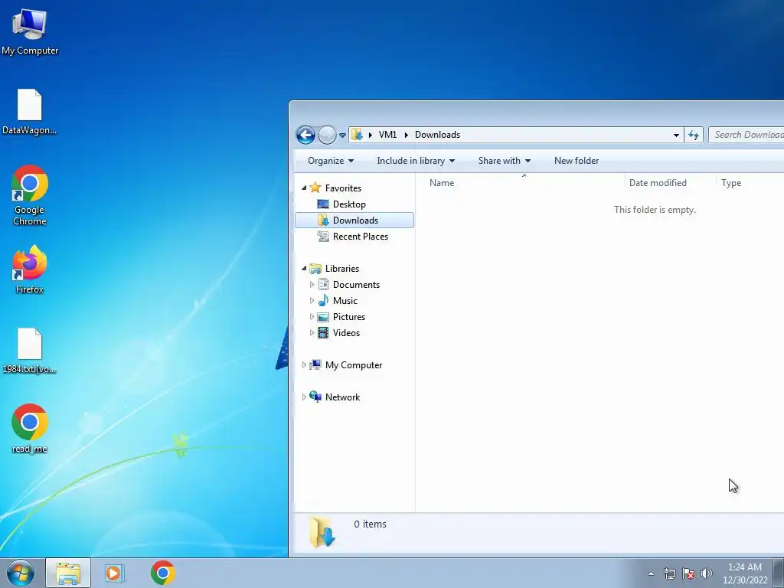
Task: Expand the Music library
Action: click(x=312, y=300)
